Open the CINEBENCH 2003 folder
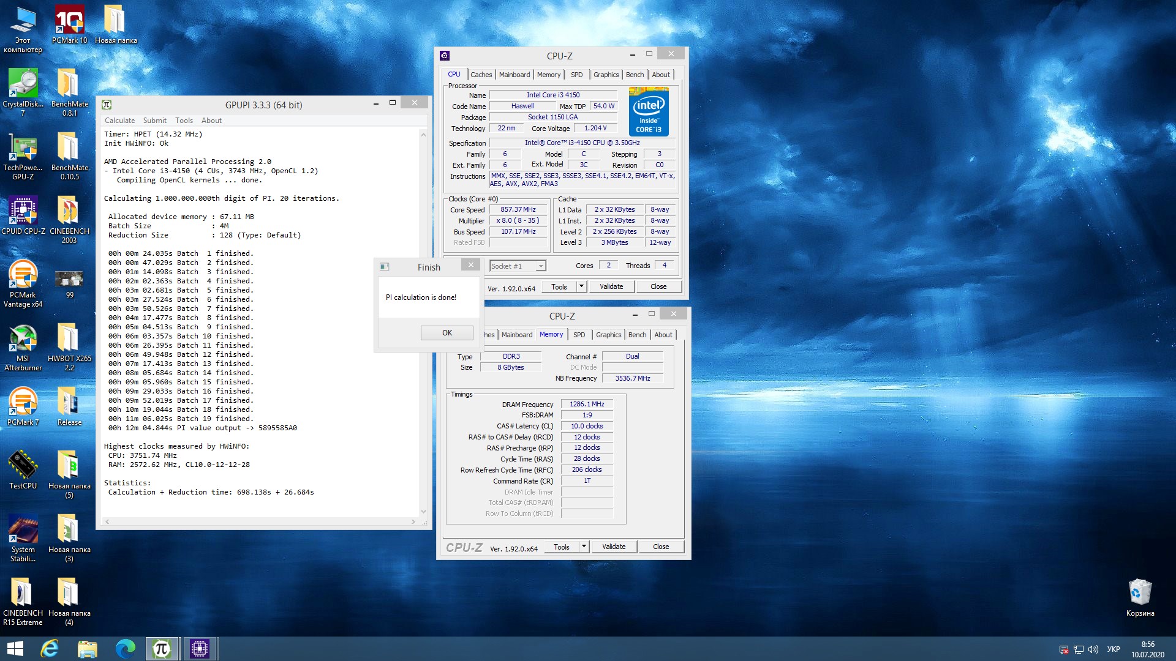 click(69, 219)
